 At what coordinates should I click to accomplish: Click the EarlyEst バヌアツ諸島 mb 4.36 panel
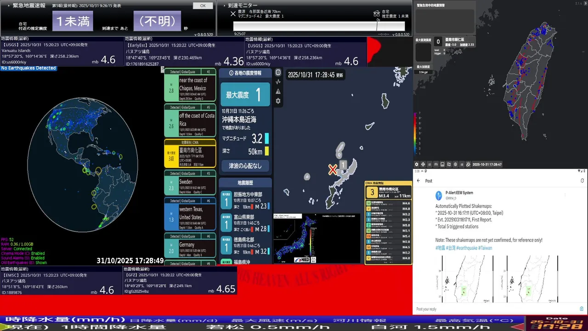click(184, 51)
